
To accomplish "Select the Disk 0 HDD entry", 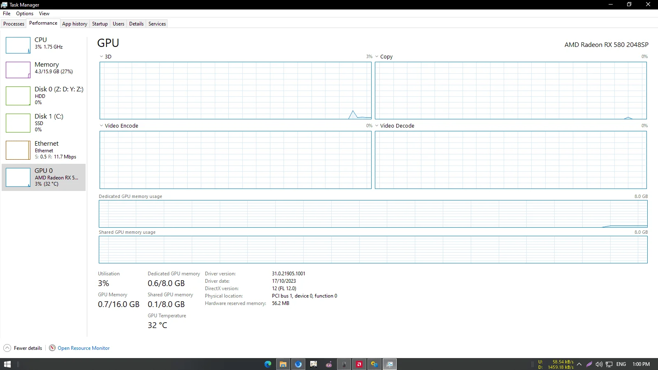I will pyautogui.click(x=44, y=95).
